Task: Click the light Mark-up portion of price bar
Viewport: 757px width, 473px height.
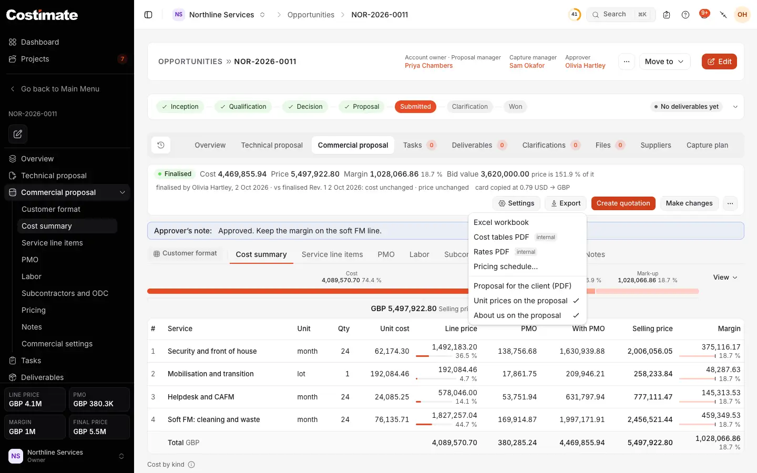Action: tap(647, 291)
